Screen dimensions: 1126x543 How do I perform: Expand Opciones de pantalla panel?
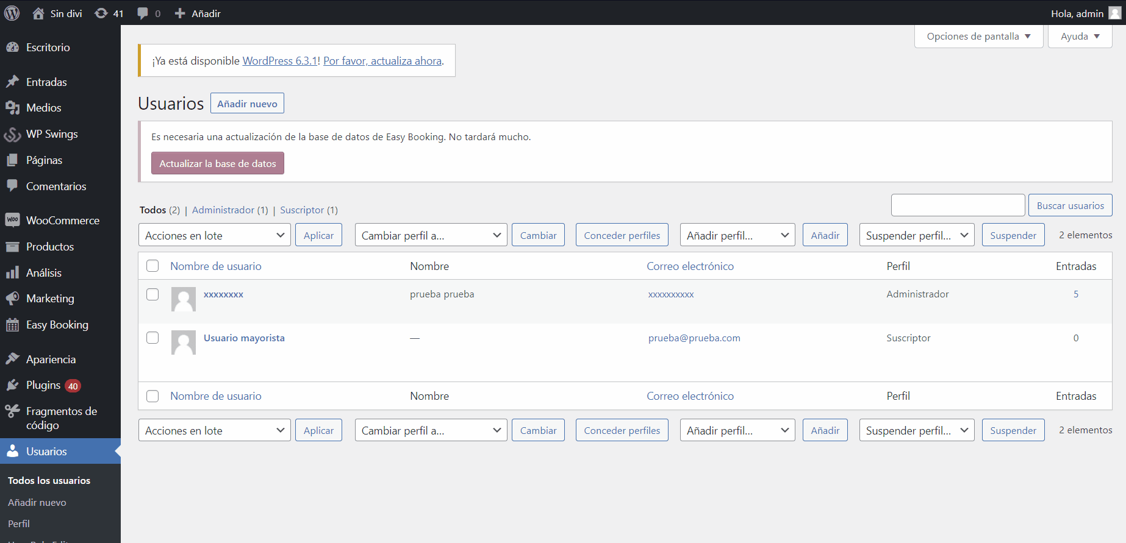click(978, 37)
